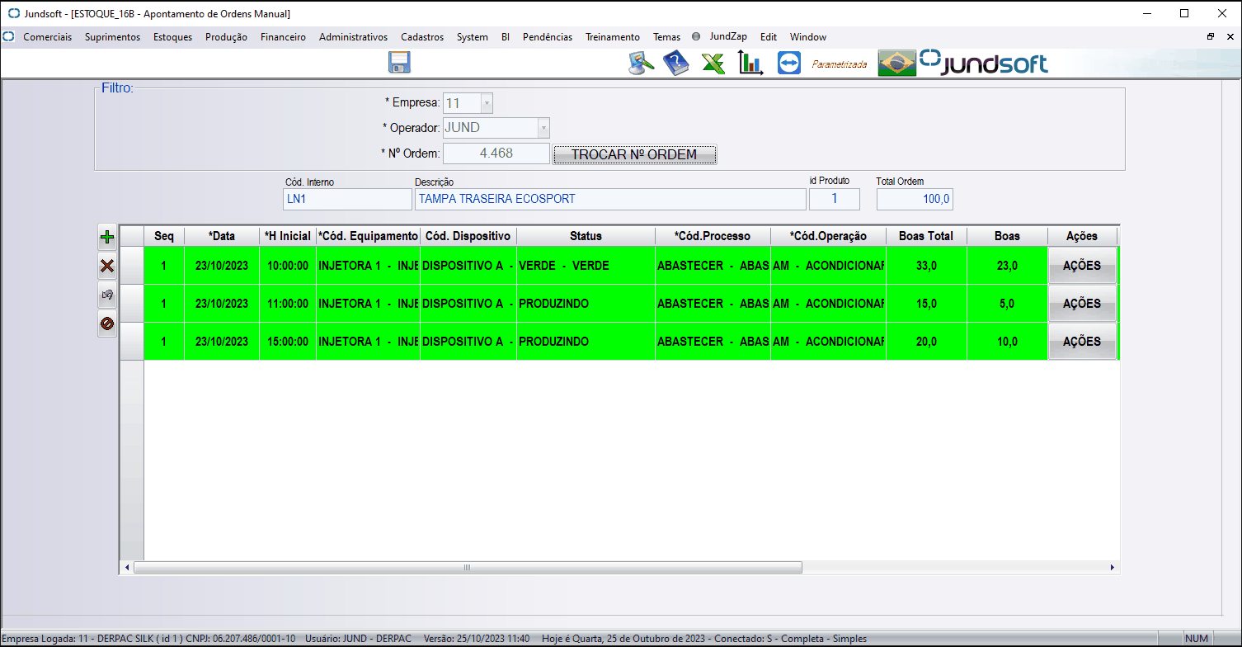Add a new row with green plus icon
The height and width of the screenshot is (647, 1242).
[x=106, y=237]
